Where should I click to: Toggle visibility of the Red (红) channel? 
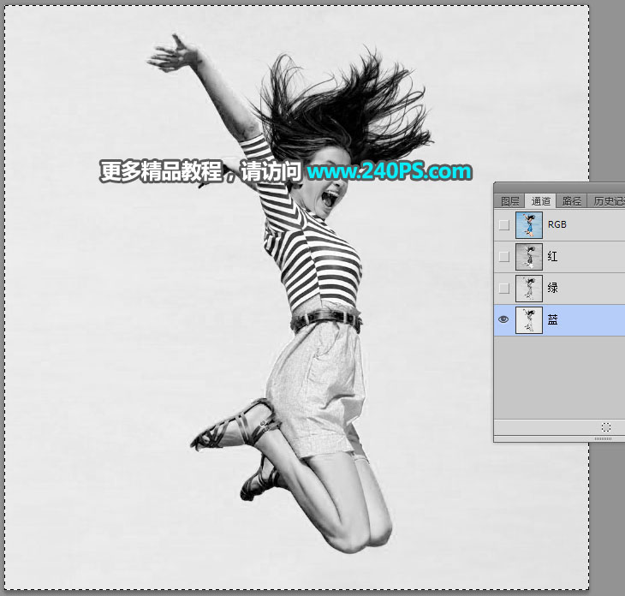click(503, 256)
